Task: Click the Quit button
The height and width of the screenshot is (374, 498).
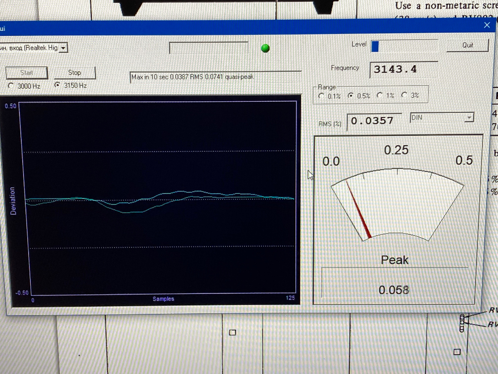Action: [468, 45]
